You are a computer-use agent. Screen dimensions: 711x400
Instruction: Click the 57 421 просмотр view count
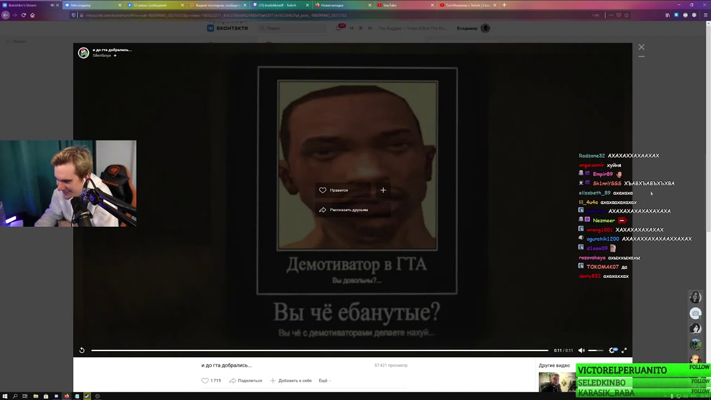click(391, 365)
